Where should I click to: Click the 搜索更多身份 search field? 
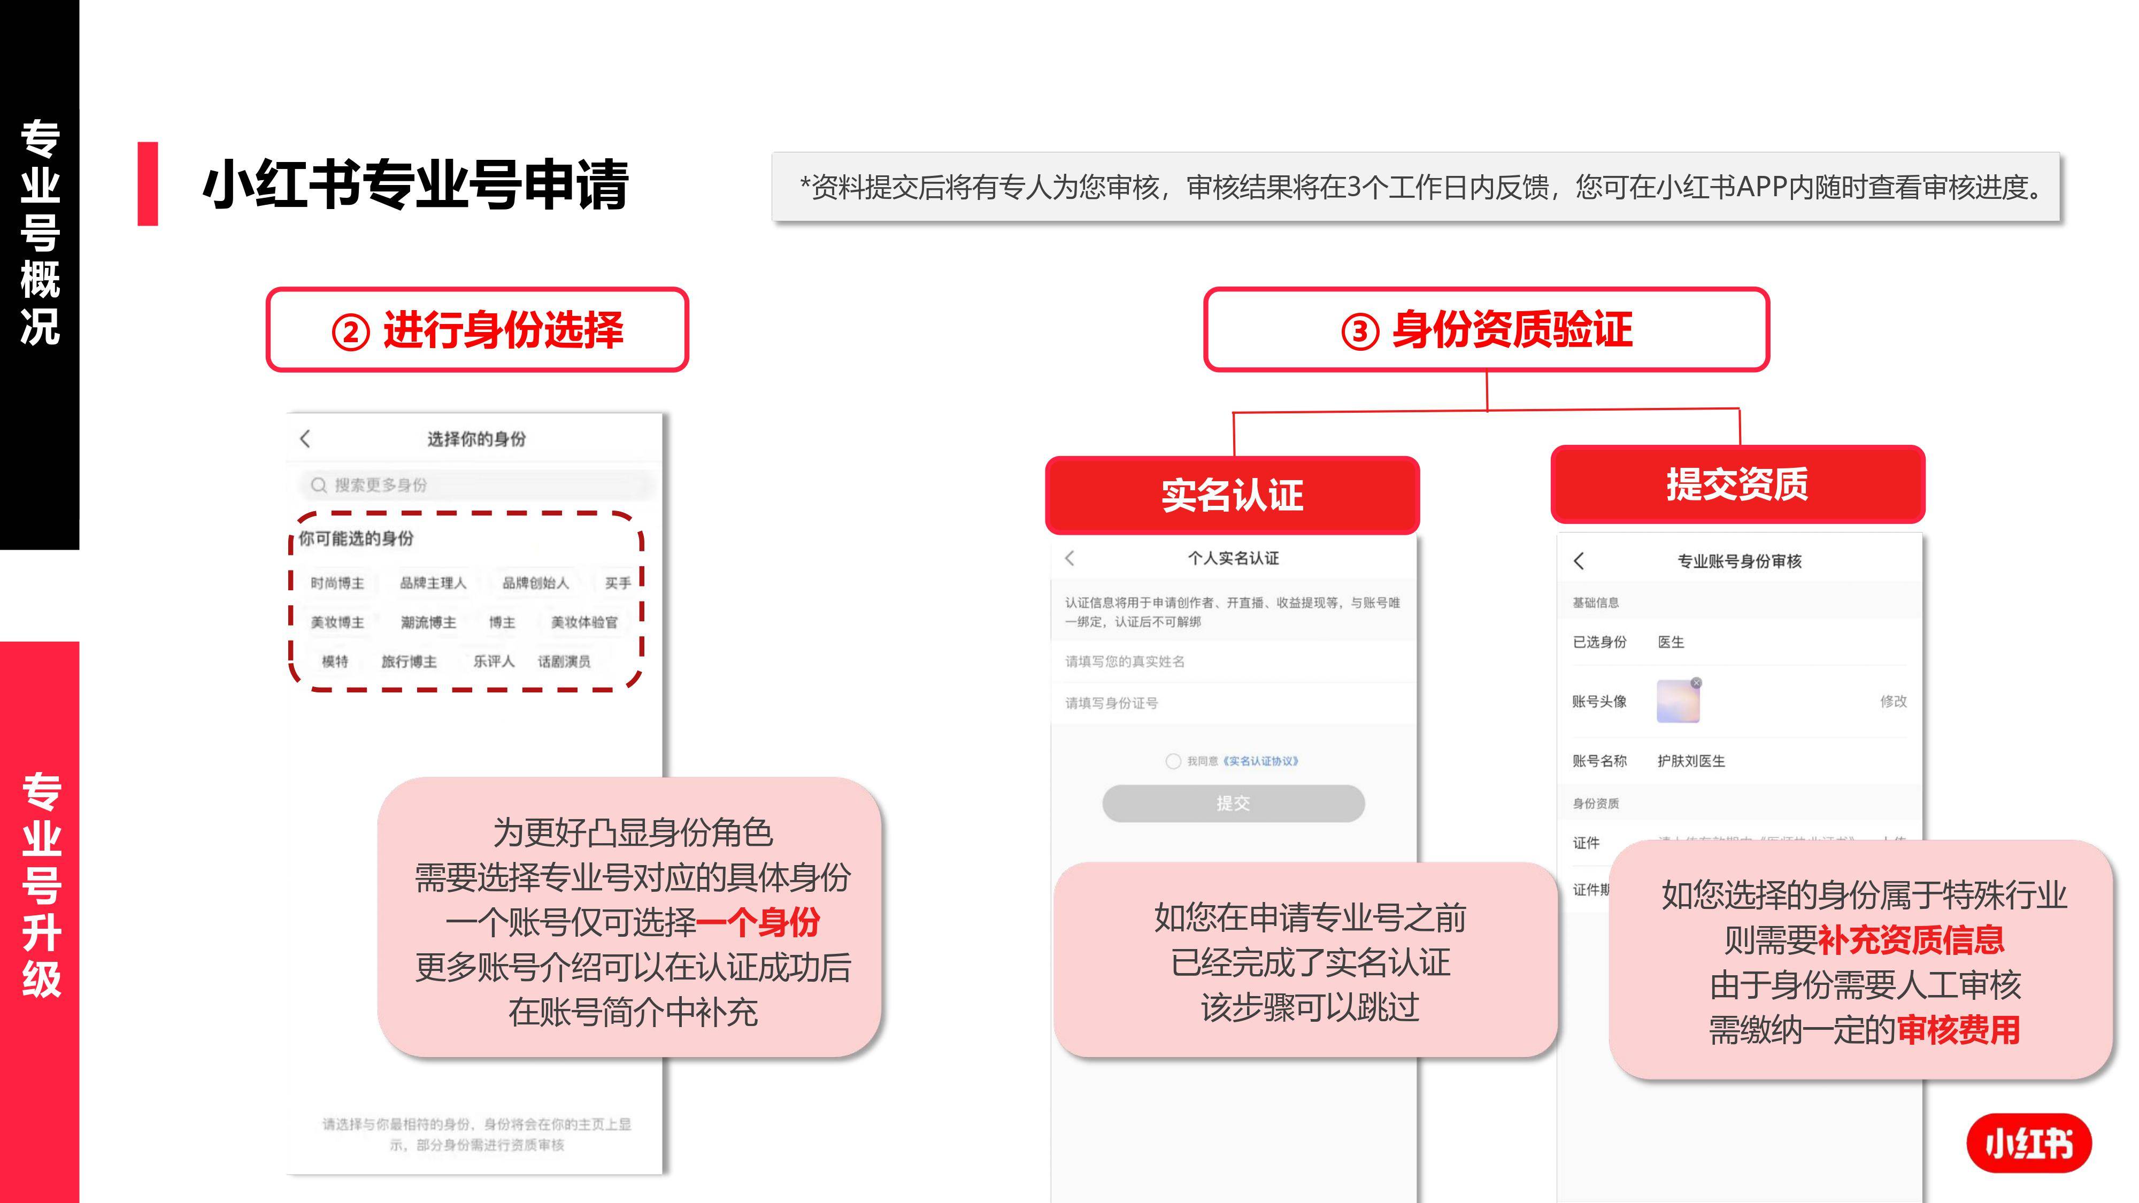[x=476, y=485]
